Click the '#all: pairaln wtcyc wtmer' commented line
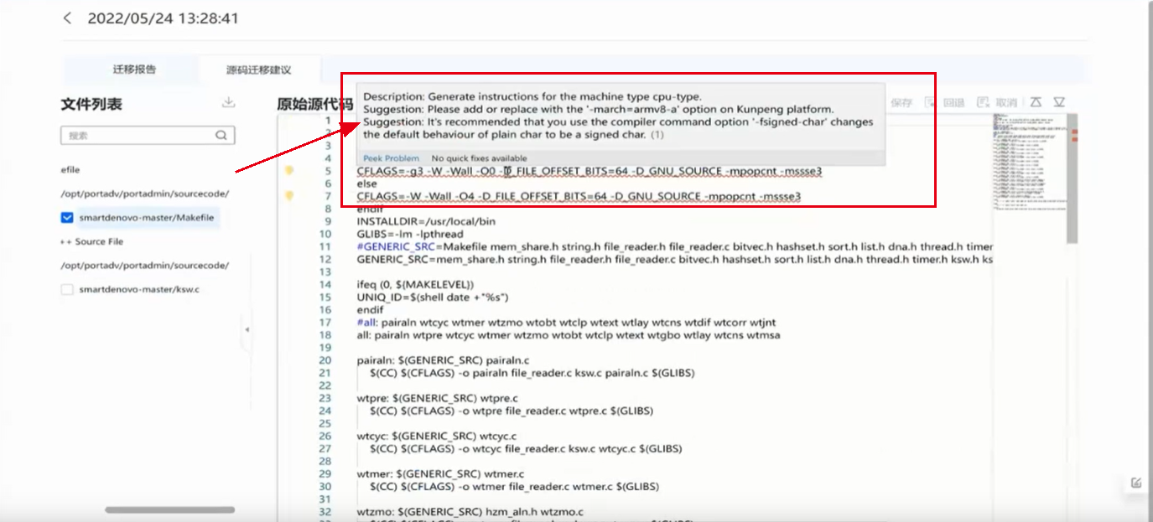The width and height of the screenshot is (1153, 522). pyautogui.click(x=566, y=322)
